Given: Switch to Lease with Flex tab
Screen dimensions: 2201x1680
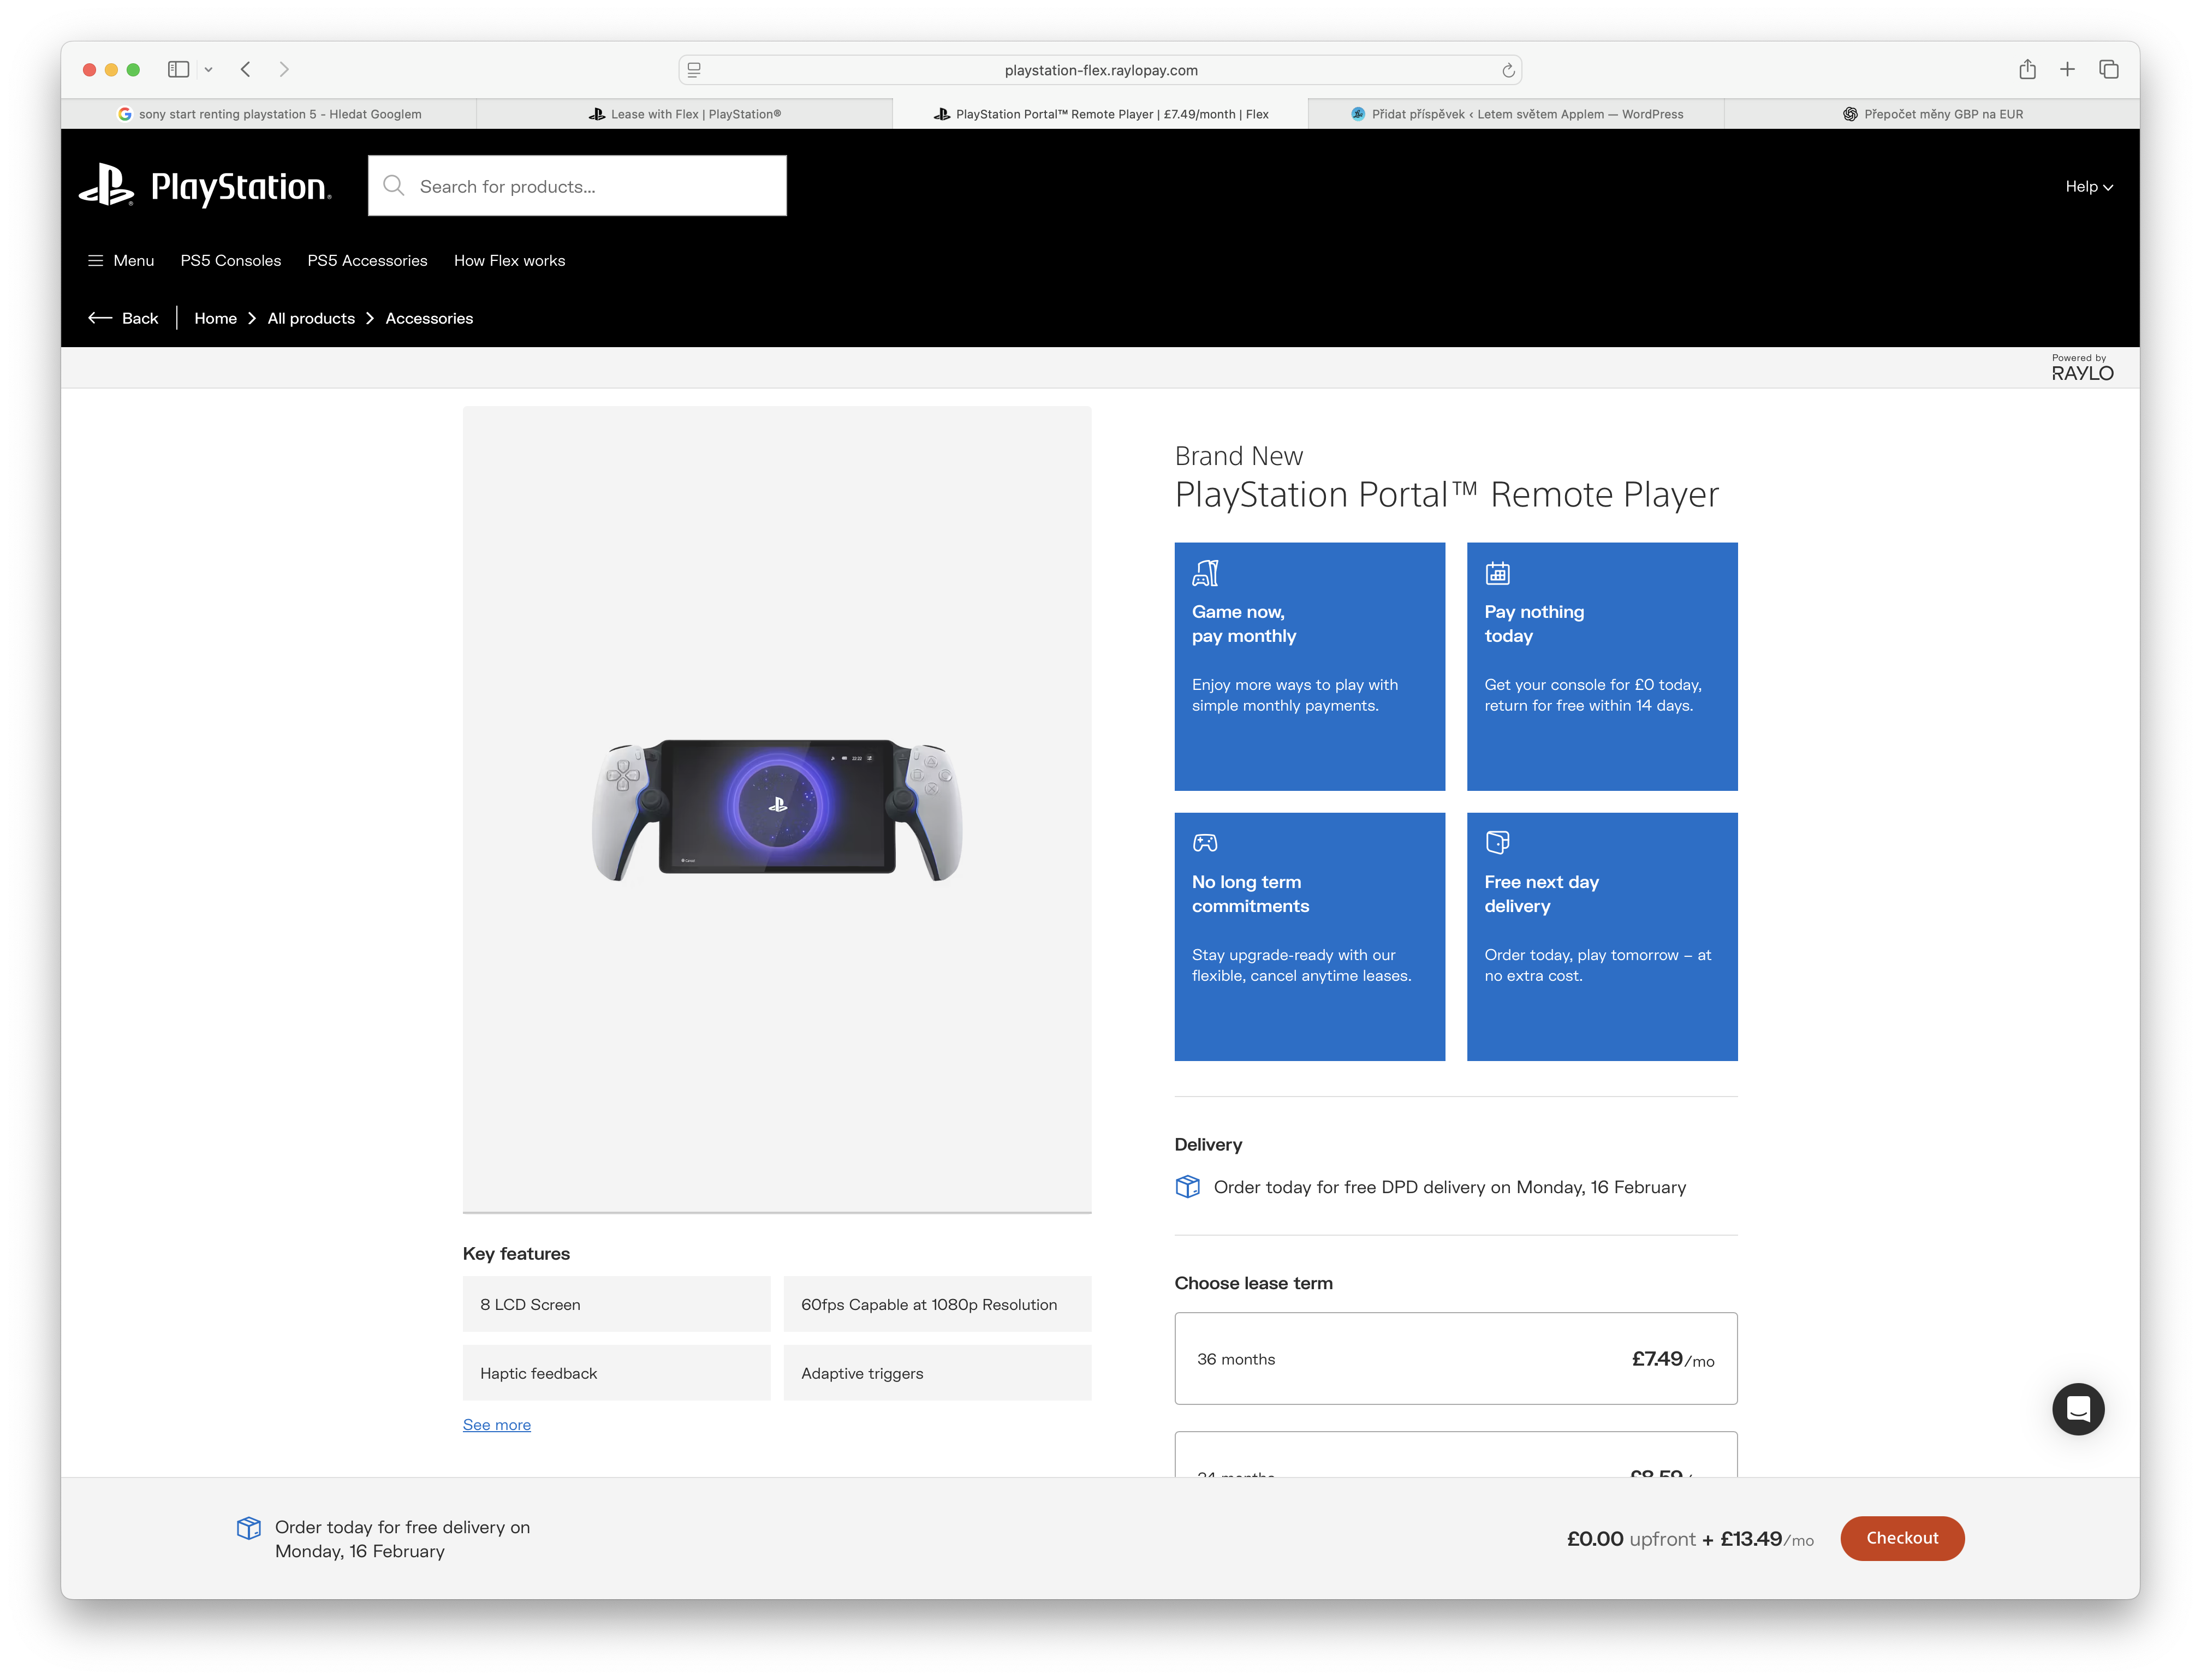Looking at the screenshot, I should tap(685, 114).
